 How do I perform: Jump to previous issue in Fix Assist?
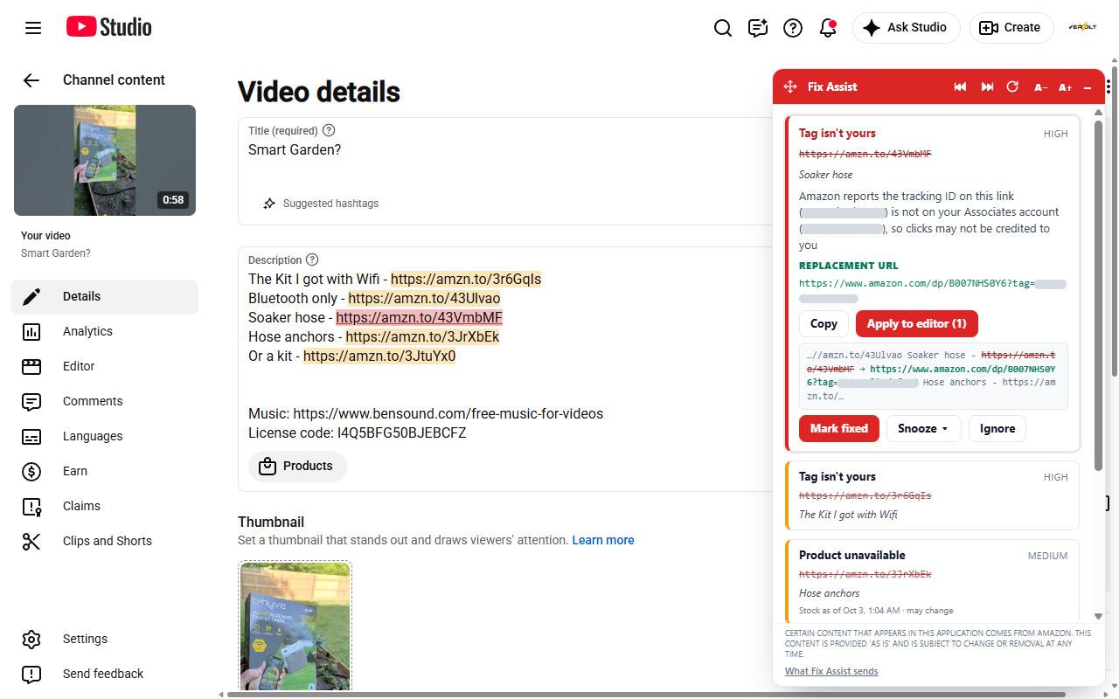pos(960,87)
